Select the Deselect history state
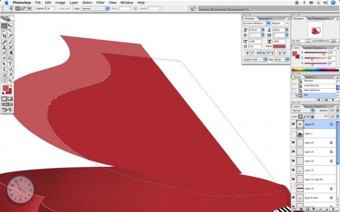Viewport: 340px width, 212px height. point(314,81)
